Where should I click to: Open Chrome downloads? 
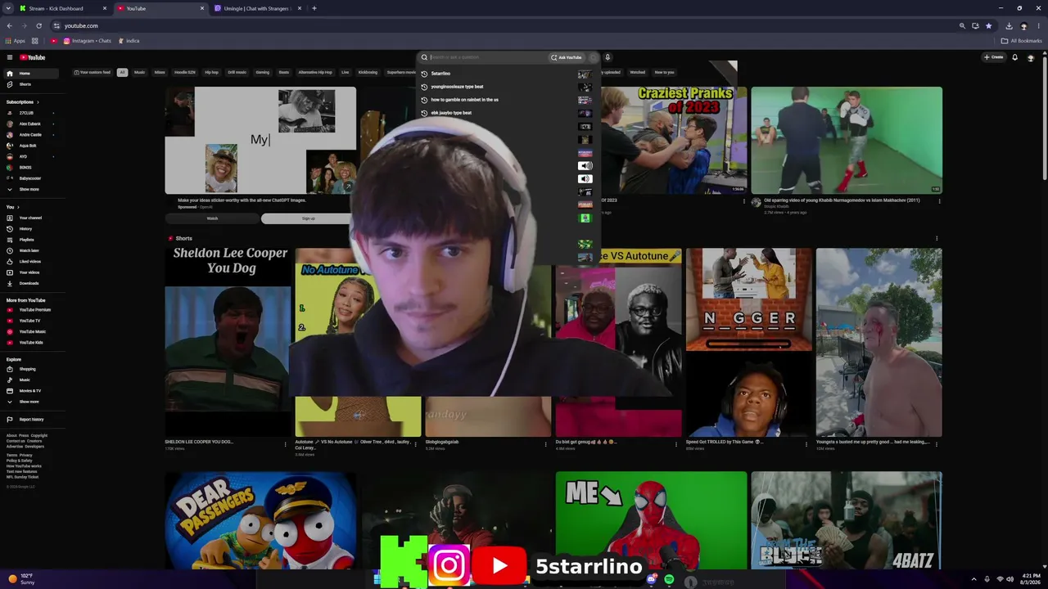(1009, 25)
